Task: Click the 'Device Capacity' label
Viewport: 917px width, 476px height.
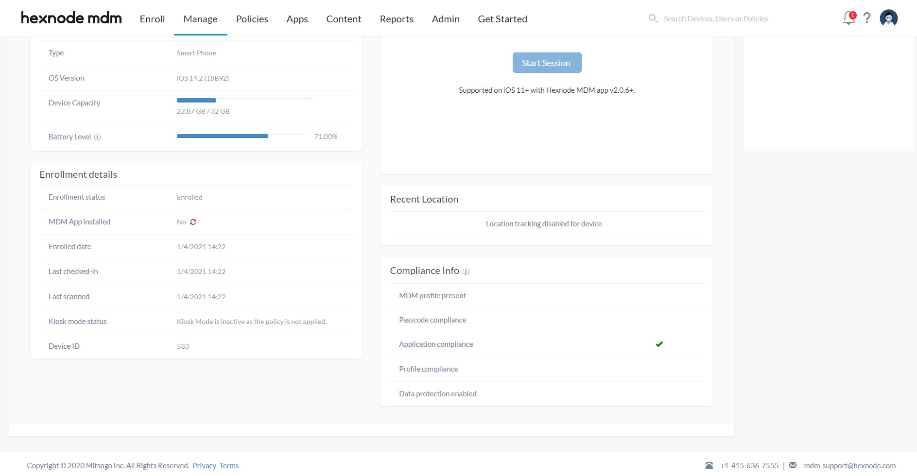Action: click(74, 103)
